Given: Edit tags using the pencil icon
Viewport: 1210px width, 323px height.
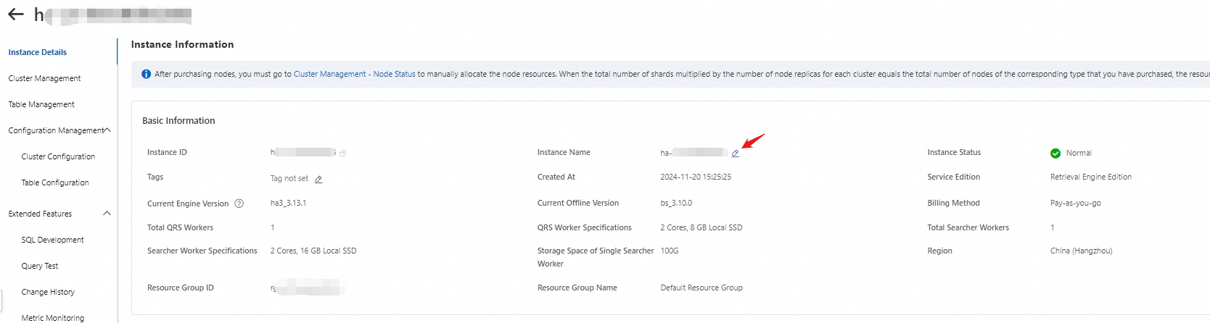Looking at the screenshot, I should tap(318, 179).
